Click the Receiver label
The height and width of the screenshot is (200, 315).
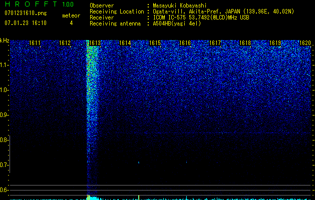(102, 17)
